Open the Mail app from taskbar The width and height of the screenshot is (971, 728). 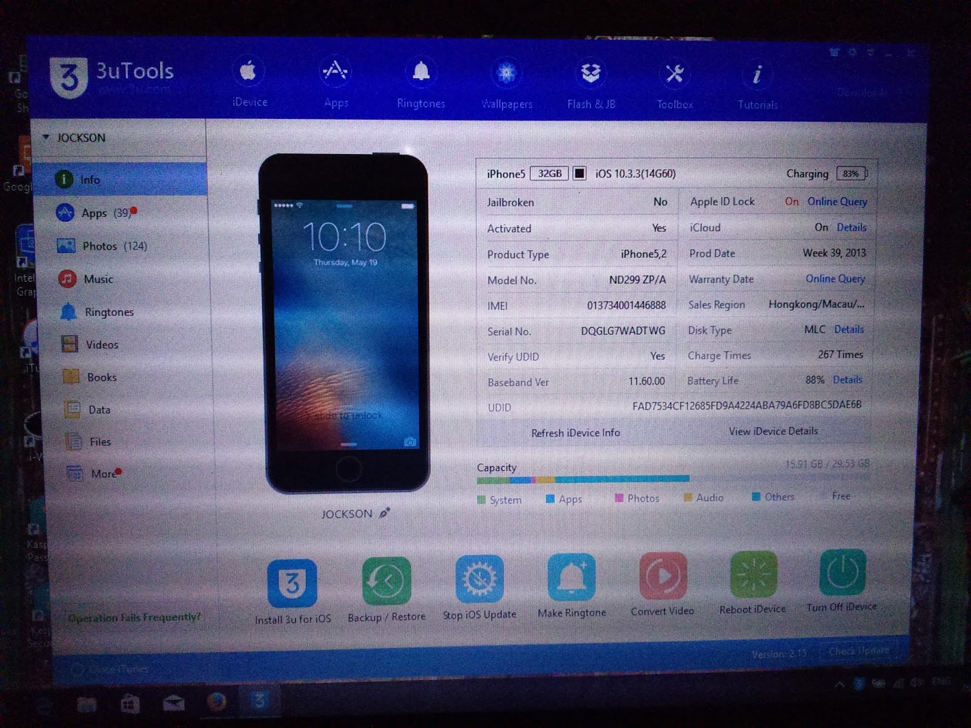[173, 703]
